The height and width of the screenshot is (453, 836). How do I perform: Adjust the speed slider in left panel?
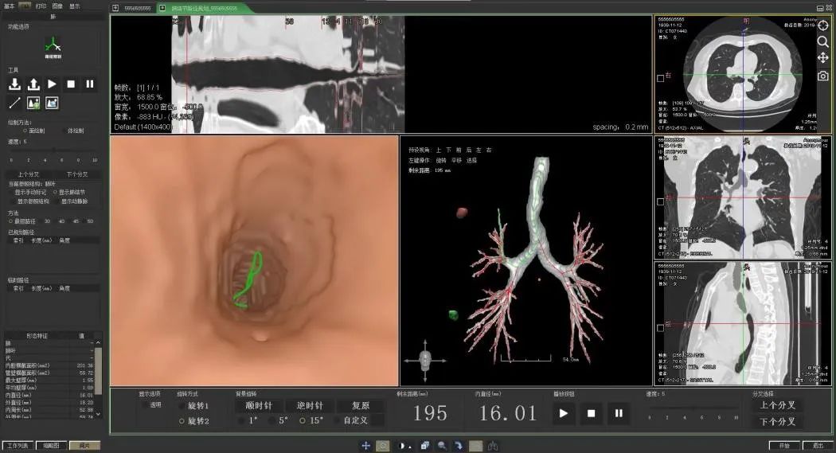(53, 150)
